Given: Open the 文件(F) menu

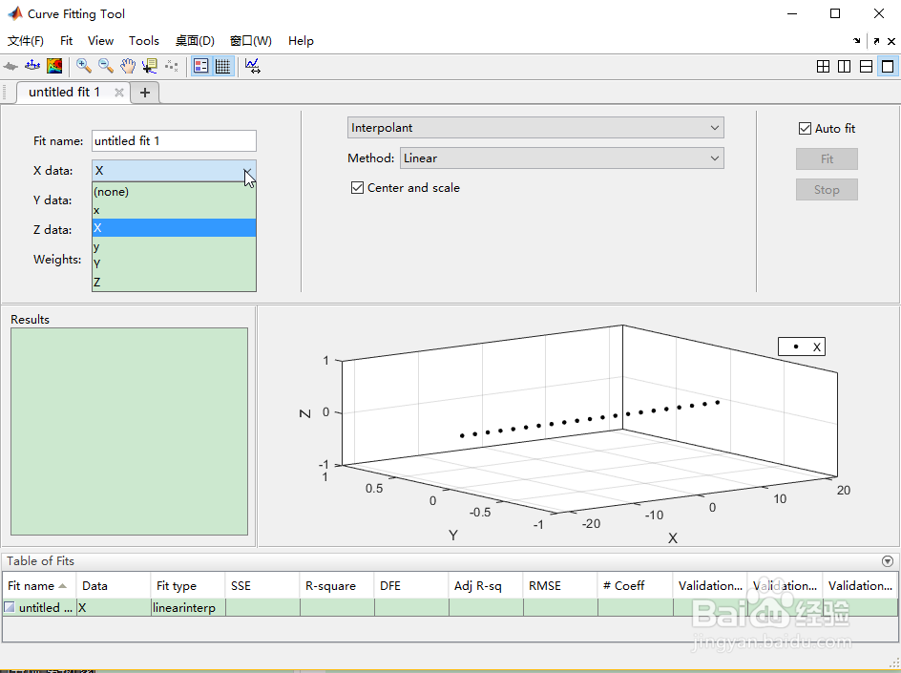Looking at the screenshot, I should coord(25,41).
